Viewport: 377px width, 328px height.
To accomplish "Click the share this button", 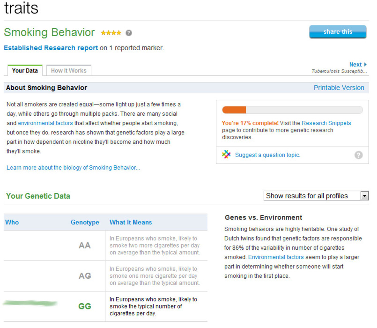I will [x=337, y=31].
